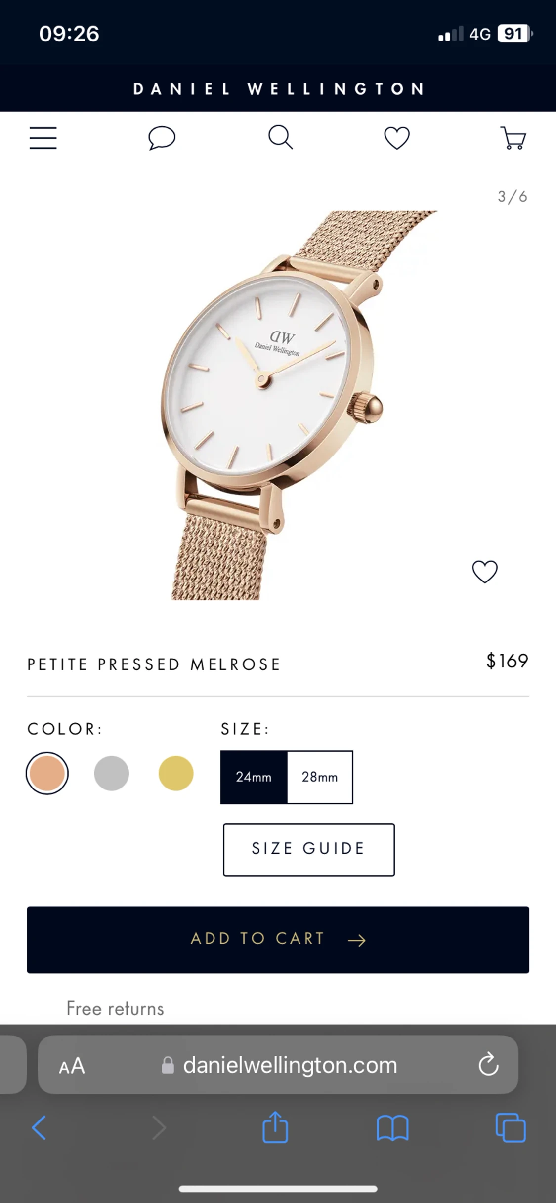Tap the Daniel Wellington logo header

278,89
